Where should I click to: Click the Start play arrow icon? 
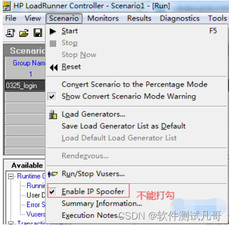(52, 31)
